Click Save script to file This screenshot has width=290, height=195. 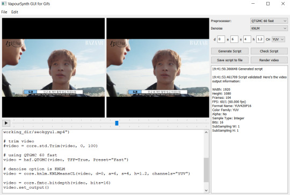coord(230,60)
